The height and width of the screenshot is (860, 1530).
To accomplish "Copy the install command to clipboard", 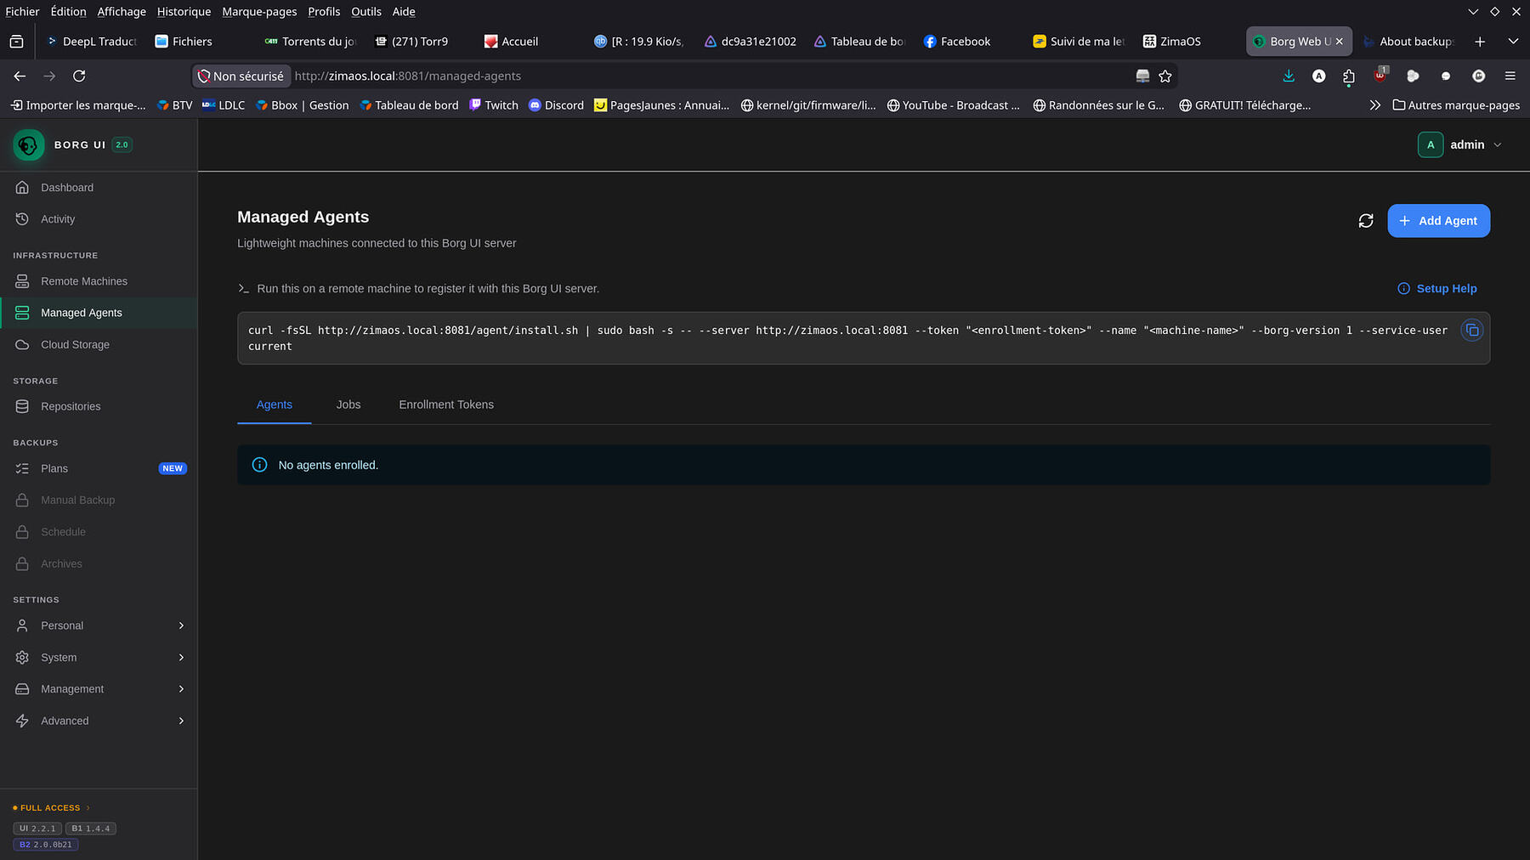I will pos(1472,330).
